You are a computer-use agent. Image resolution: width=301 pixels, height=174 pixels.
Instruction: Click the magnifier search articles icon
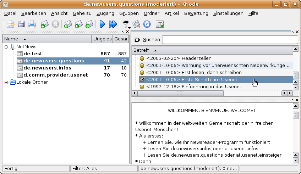click(x=137, y=24)
